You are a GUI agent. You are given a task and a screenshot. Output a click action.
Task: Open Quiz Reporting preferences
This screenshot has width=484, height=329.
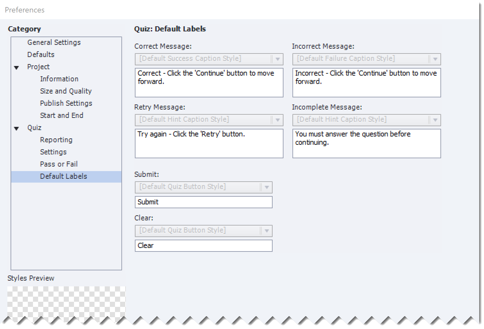pyautogui.click(x=56, y=140)
